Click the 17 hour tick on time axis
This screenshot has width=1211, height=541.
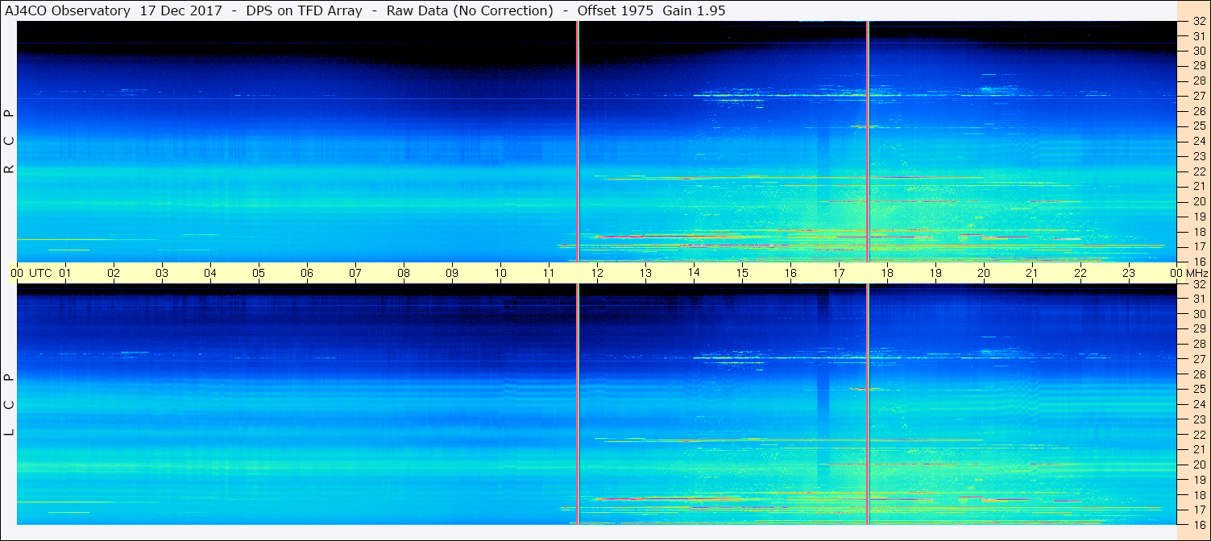point(839,273)
